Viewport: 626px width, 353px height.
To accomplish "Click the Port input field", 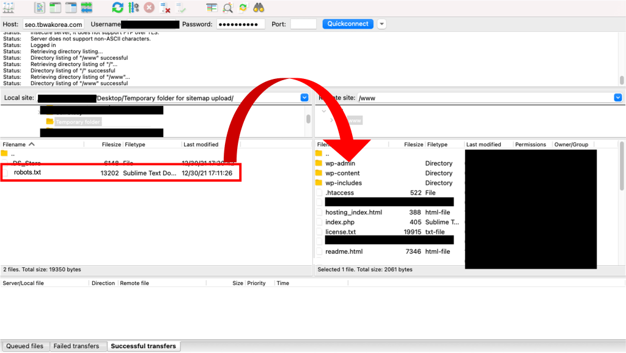I will [303, 24].
